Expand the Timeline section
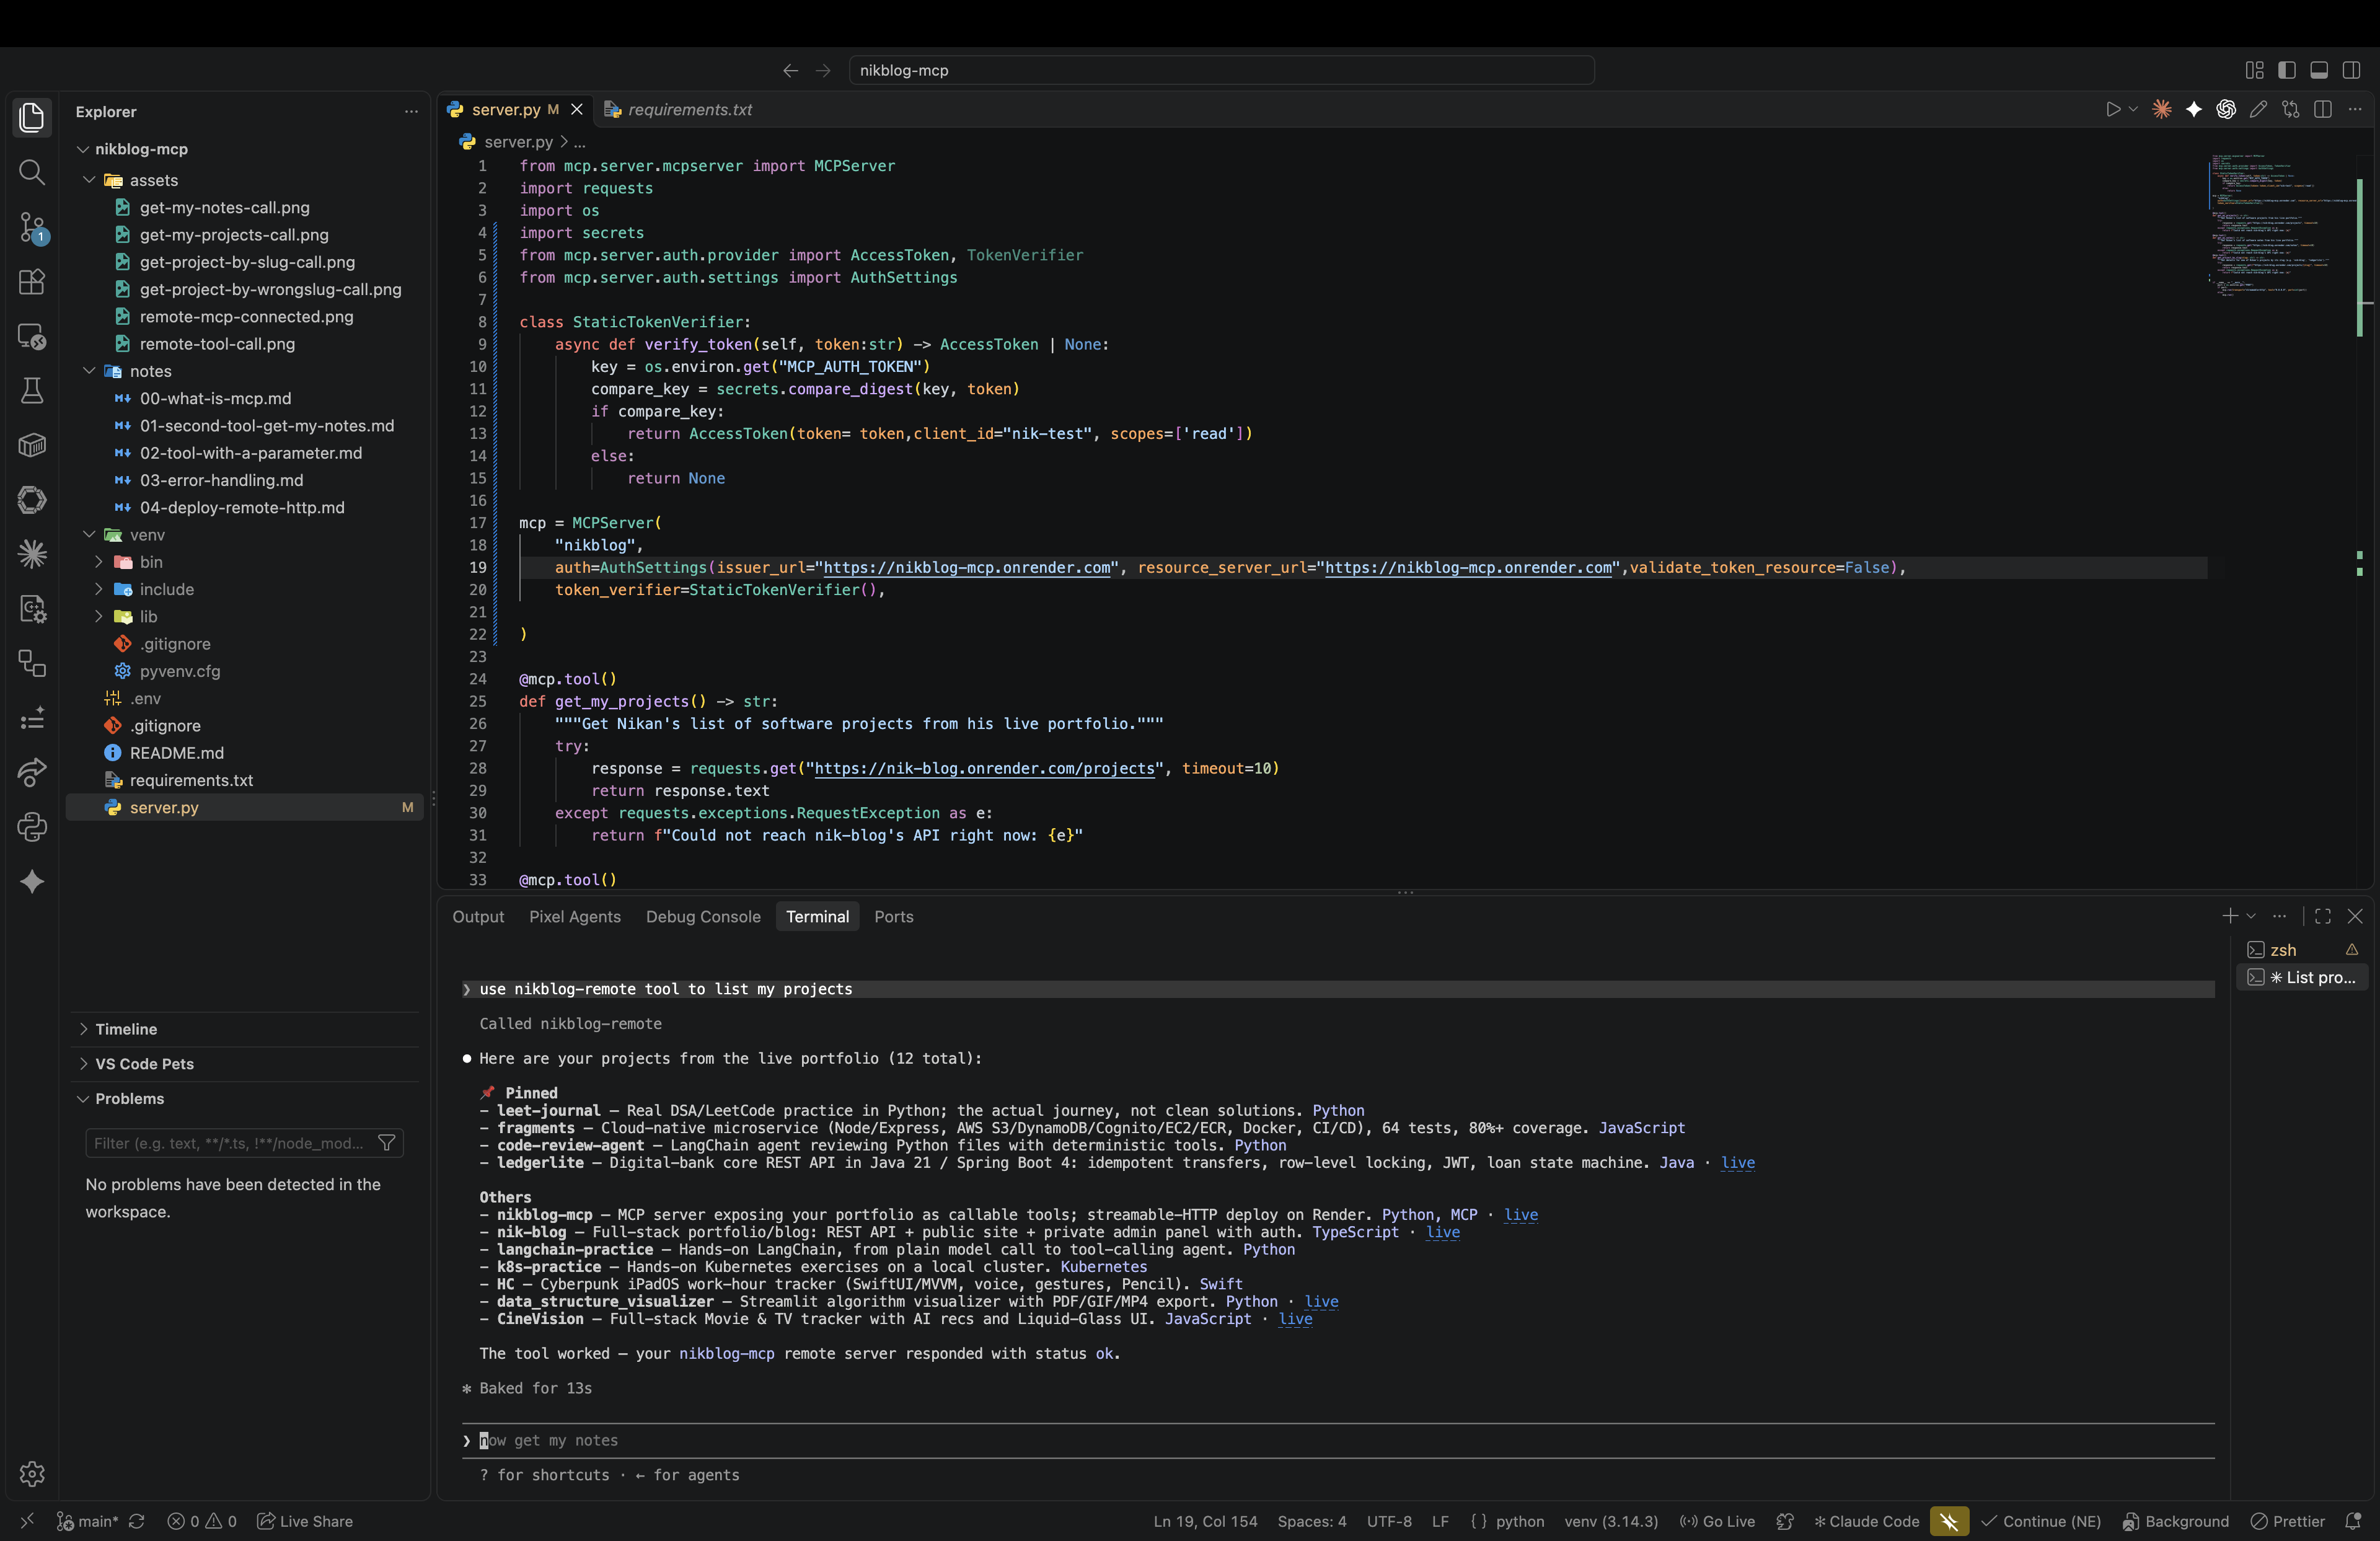 pos(126,1029)
